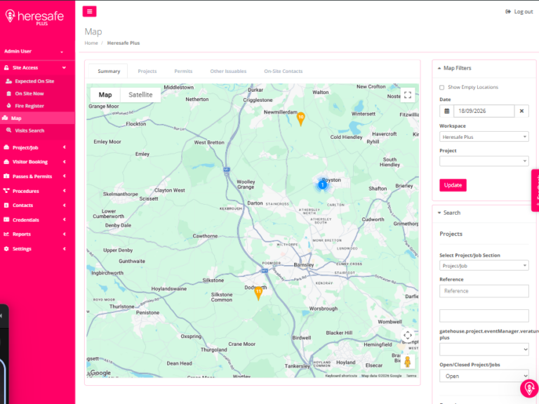Open Select Project/Job Section dropdown

(x=484, y=266)
